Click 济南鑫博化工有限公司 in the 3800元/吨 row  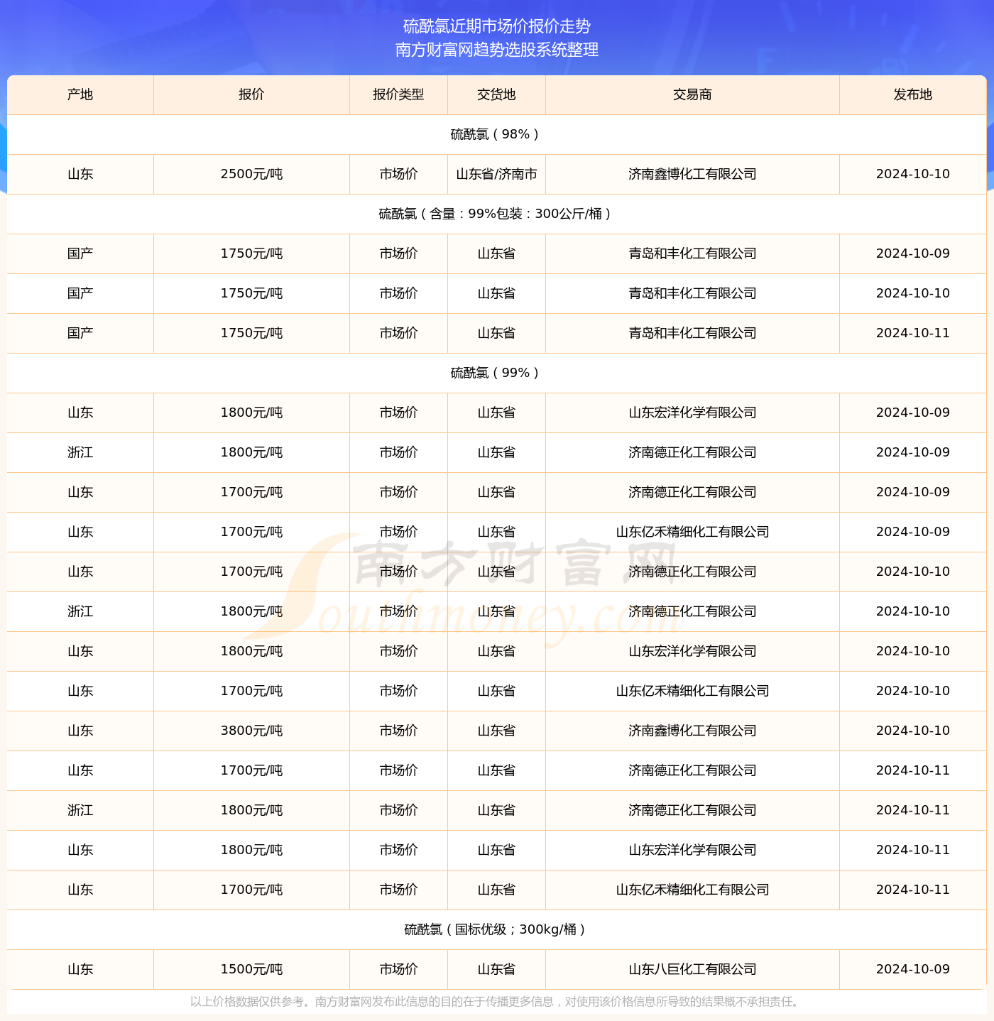click(692, 731)
